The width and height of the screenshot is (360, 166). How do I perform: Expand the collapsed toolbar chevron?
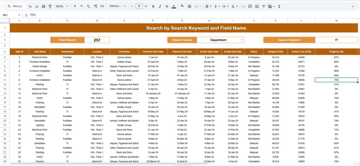click(x=353, y=6)
